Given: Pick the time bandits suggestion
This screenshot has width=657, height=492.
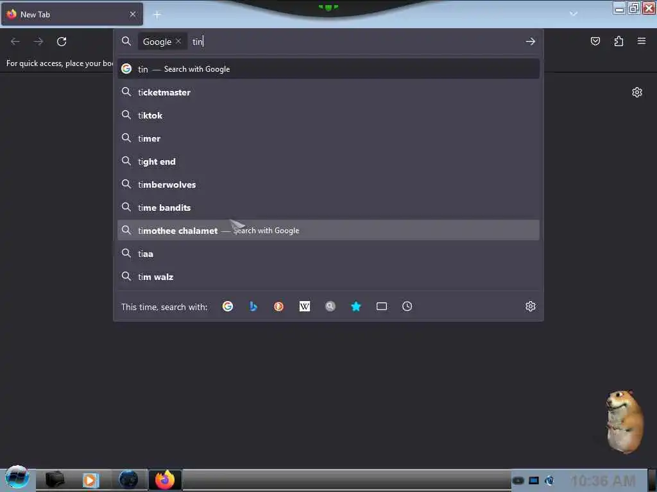Looking at the screenshot, I should [328, 207].
